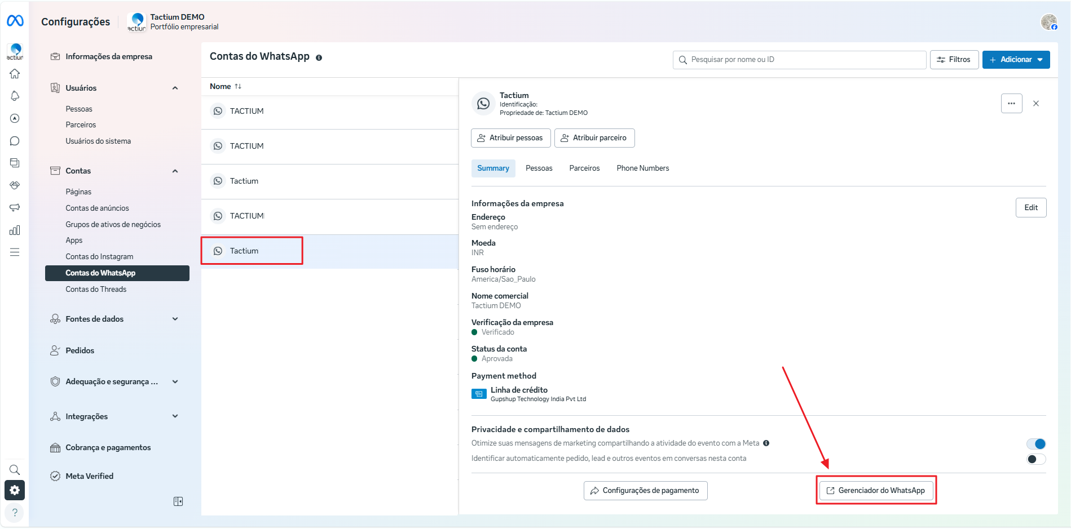Switch to the Phone Numbers tab
Viewport: 1071px width, 529px height.
coord(642,168)
